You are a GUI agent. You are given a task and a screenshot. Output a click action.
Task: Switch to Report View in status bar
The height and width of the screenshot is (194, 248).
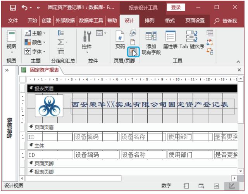(186, 186)
